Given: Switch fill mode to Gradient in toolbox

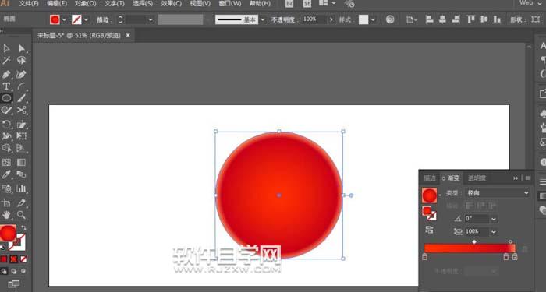Looking at the screenshot, I should pyautogui.click(x=13, y=259).
